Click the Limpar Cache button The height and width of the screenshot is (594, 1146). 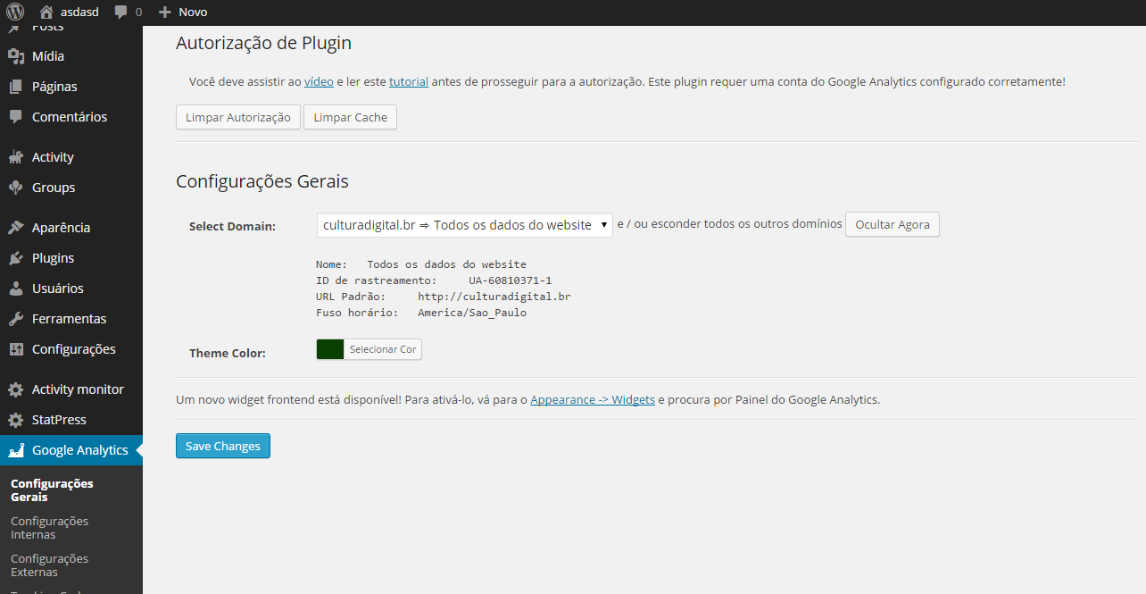coord(350,117)
